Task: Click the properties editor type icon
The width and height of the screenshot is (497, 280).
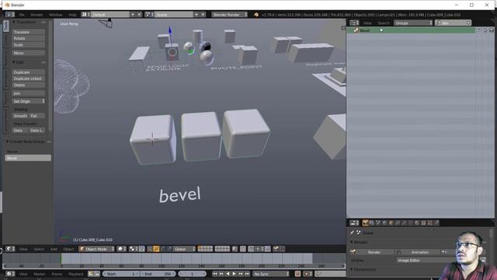Action: pyautogui.click(x=354, y=223)
